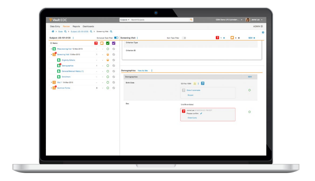Switch to the Data Entry tab
Viewport: 315px width, 181px height.
pyautogui.click(x=55, y=26)
